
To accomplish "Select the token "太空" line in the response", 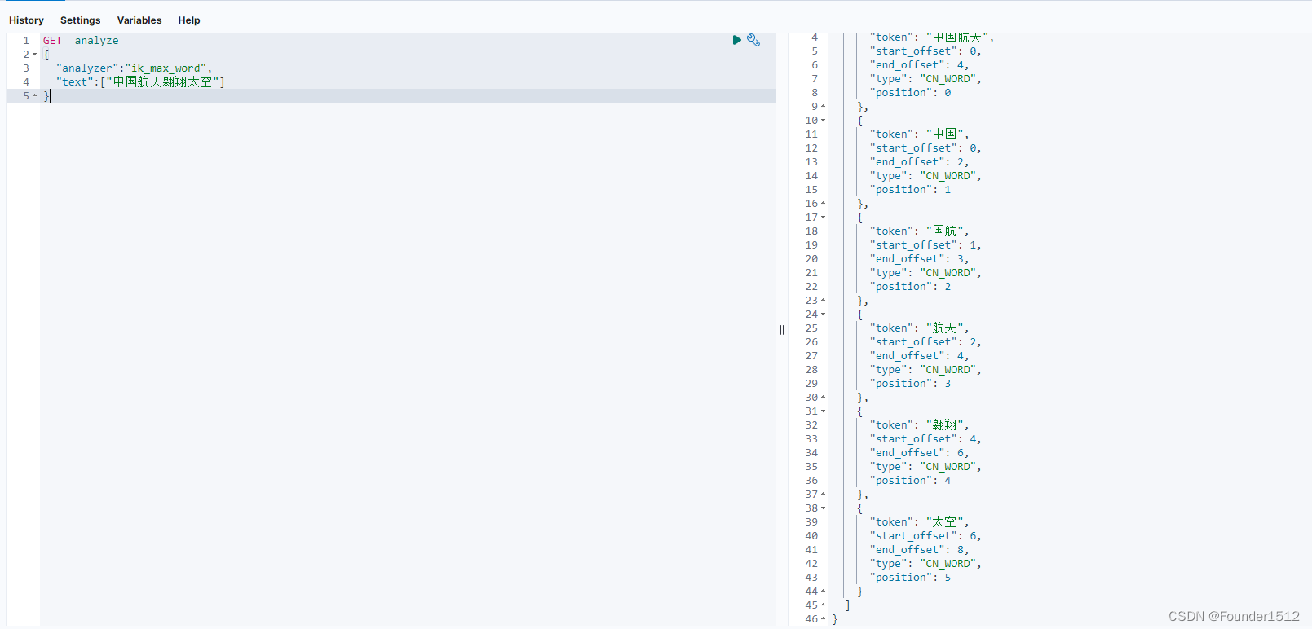I will click(919, 522).
